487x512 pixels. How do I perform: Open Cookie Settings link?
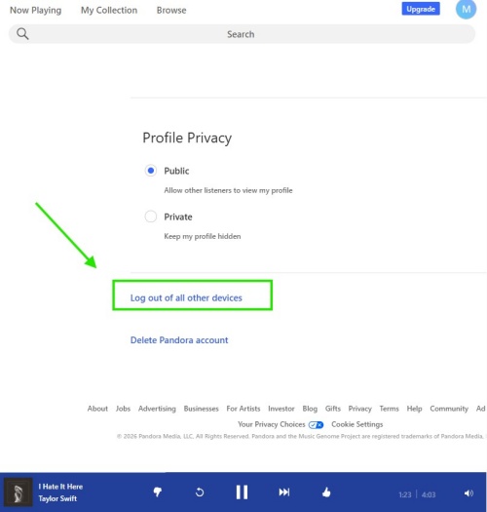[x=357, y=424]
